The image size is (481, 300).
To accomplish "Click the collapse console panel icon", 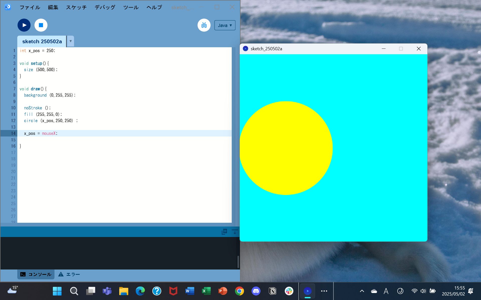I will (235, 232).
